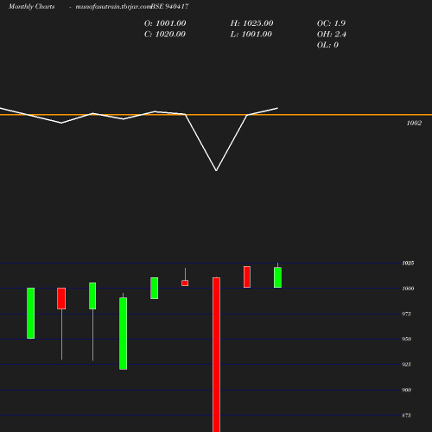Click the 900 price axis label
Screen dimensions: 432x432
tap(406, 390)
